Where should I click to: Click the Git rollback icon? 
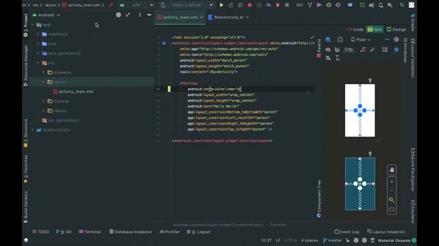pos(338,5)
